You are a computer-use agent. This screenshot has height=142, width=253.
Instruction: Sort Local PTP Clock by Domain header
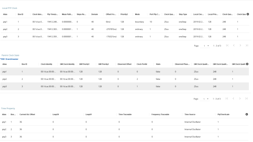(95, 14)
